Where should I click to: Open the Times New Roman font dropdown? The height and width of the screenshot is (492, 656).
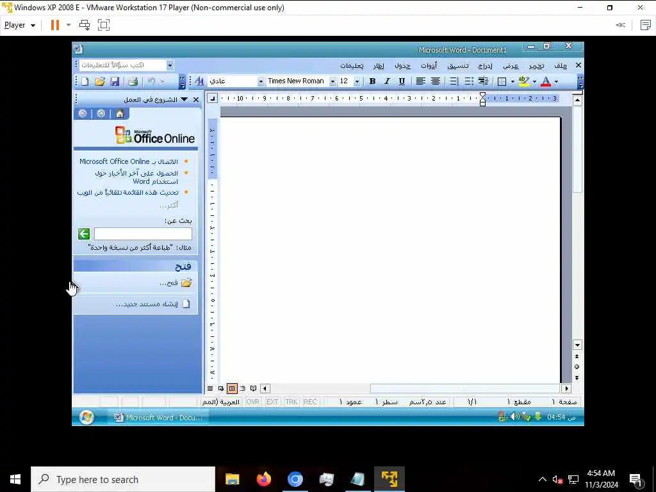coord(332,81)
